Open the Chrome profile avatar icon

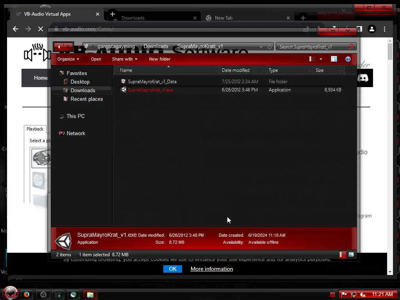[x=372, y=29]
